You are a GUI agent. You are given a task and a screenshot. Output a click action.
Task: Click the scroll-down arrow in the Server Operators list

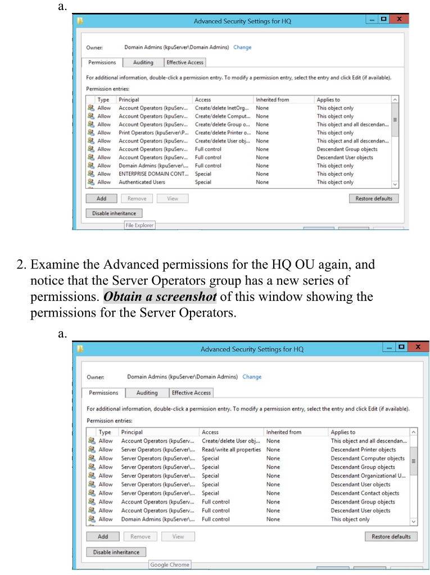coord(414,522)
